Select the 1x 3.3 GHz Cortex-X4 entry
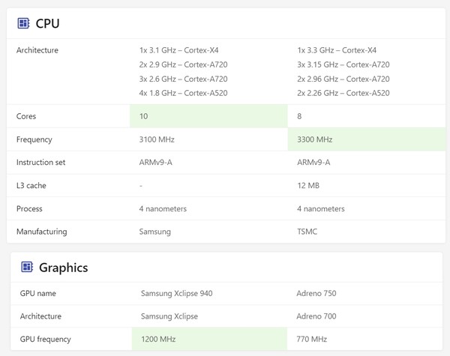 click(x=337, y=50)
